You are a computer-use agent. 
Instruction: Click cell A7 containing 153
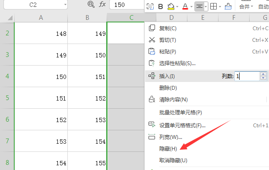pyautogui.click(x=41, y=141)
